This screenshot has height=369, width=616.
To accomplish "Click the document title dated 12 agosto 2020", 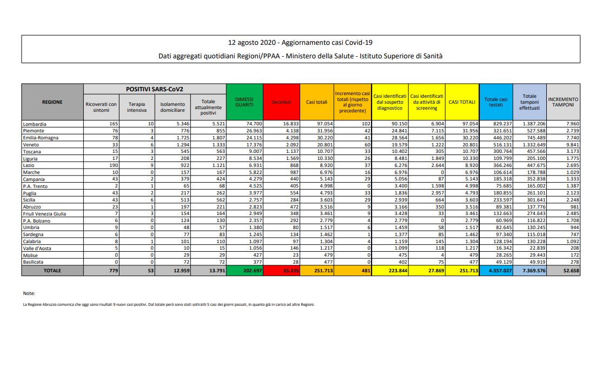I will (x=300, y=42).
